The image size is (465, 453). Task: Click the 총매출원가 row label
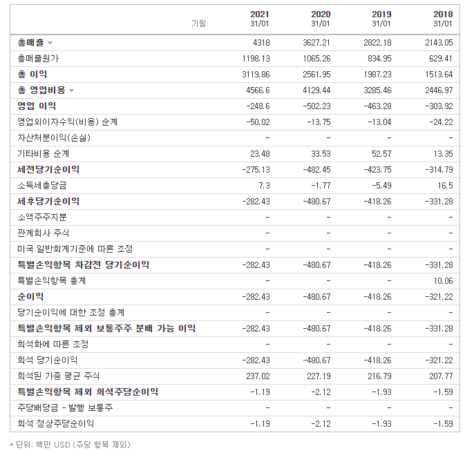point(38,59)
